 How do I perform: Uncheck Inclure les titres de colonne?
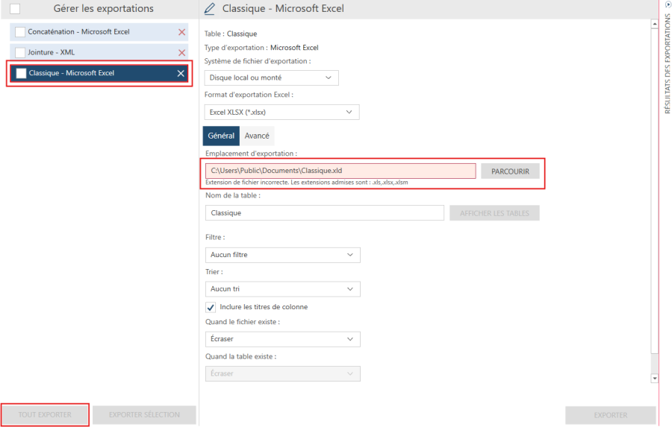(x=211, y=307)
